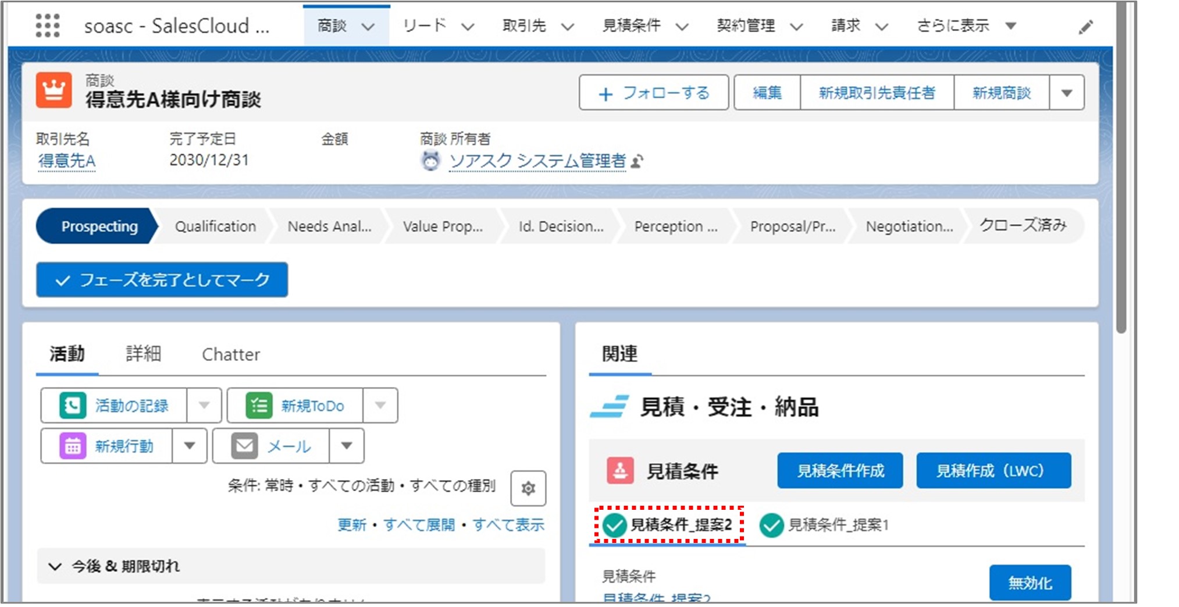The height and width of the screenshot is (607, 1179).
Task: Click the 新規商談 button
Action: 1002,93
